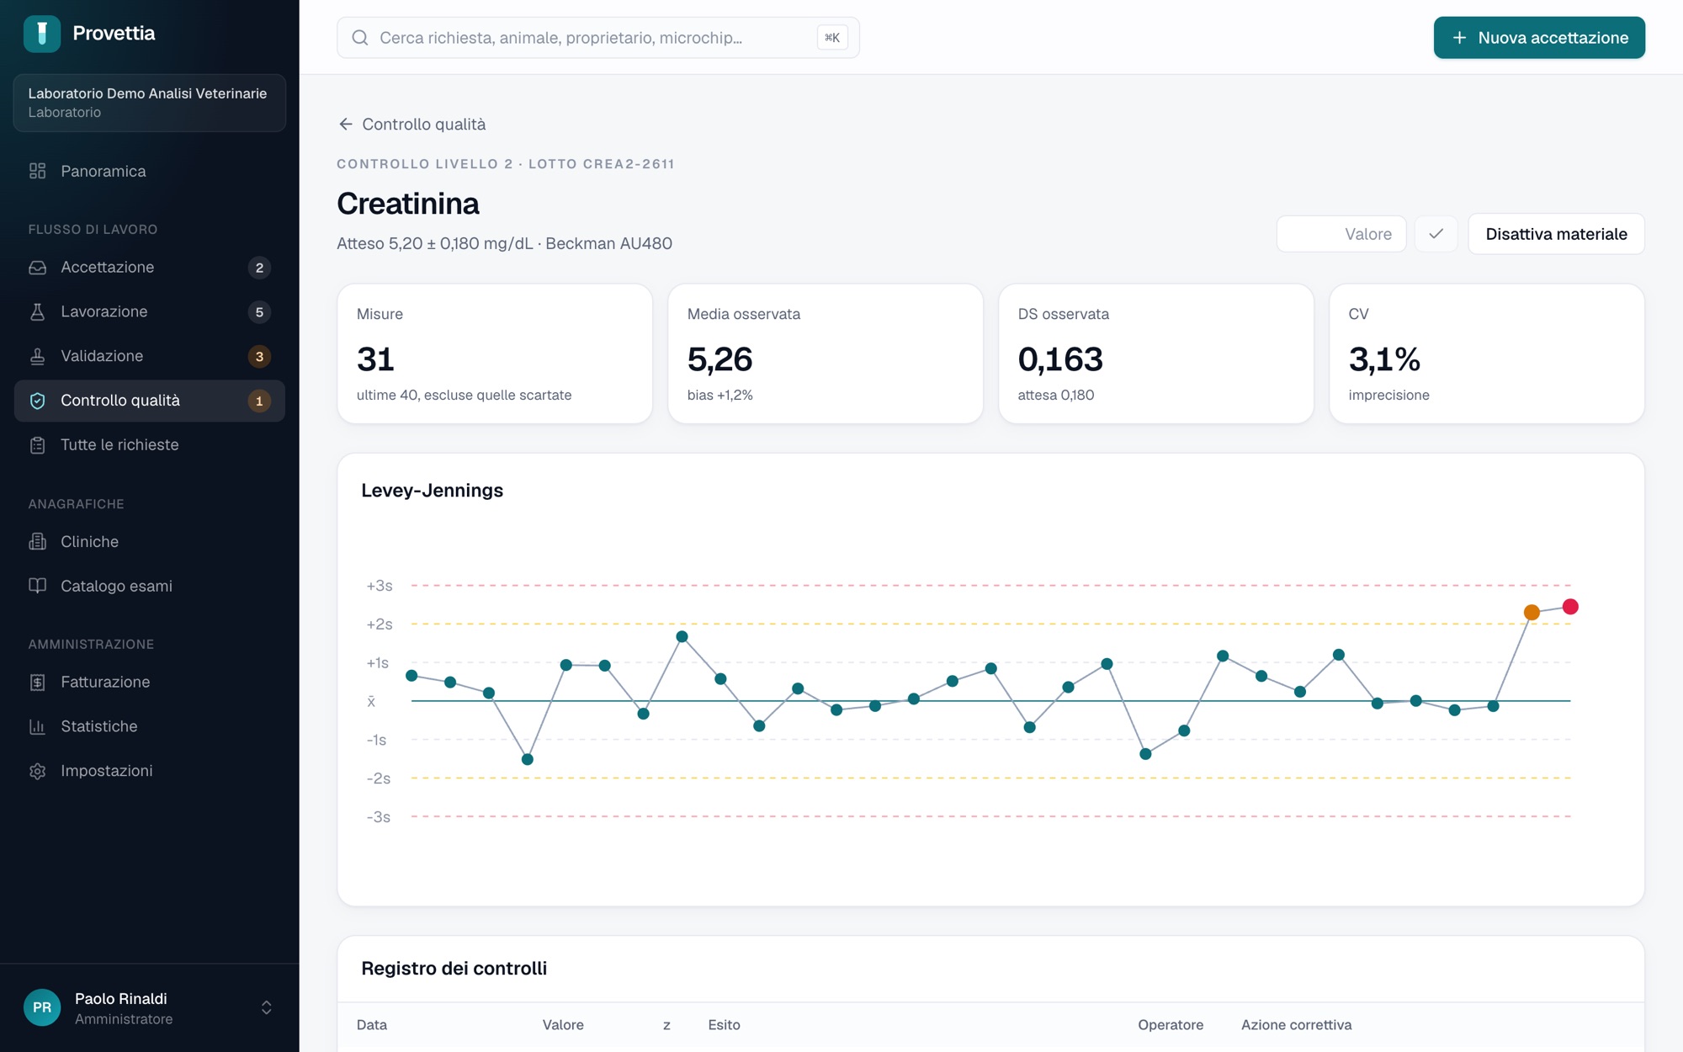Screen dimensions: 1683x1052
Task: Expand the Paolo Rinaldi account menu
Action: [266, 1007]
